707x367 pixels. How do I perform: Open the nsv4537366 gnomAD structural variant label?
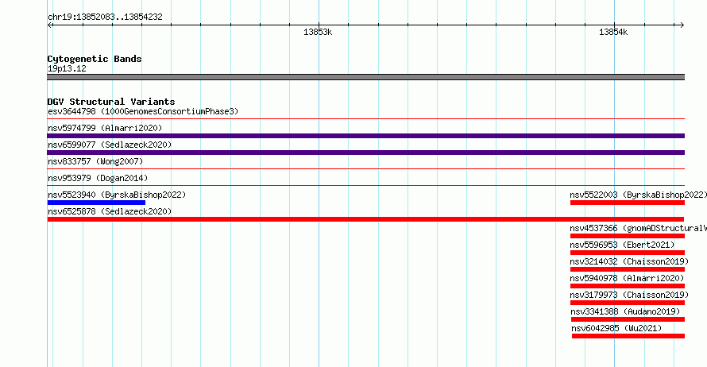click(x=638, y=228)
